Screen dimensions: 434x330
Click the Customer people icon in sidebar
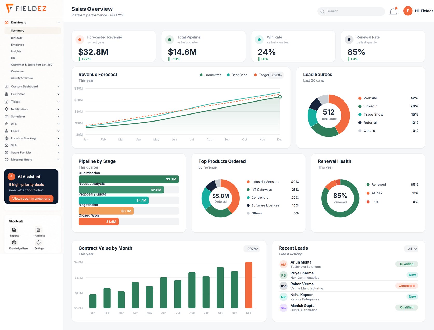coord(7,94)
